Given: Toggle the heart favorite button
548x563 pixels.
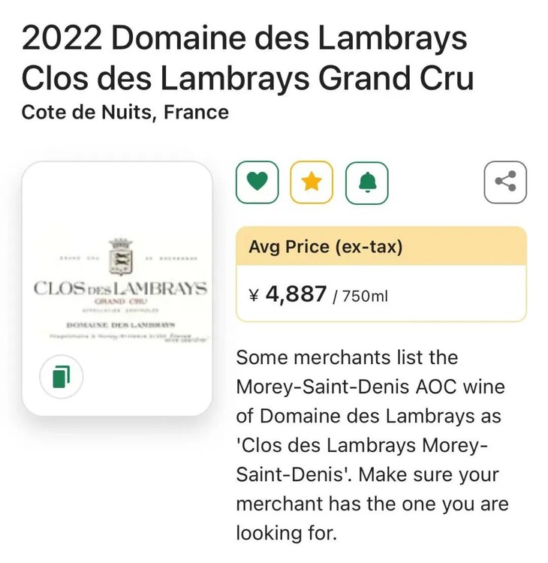Looking at the screenshot, I should tap(257, 182).
